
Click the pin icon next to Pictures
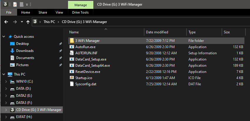[60, 65]
